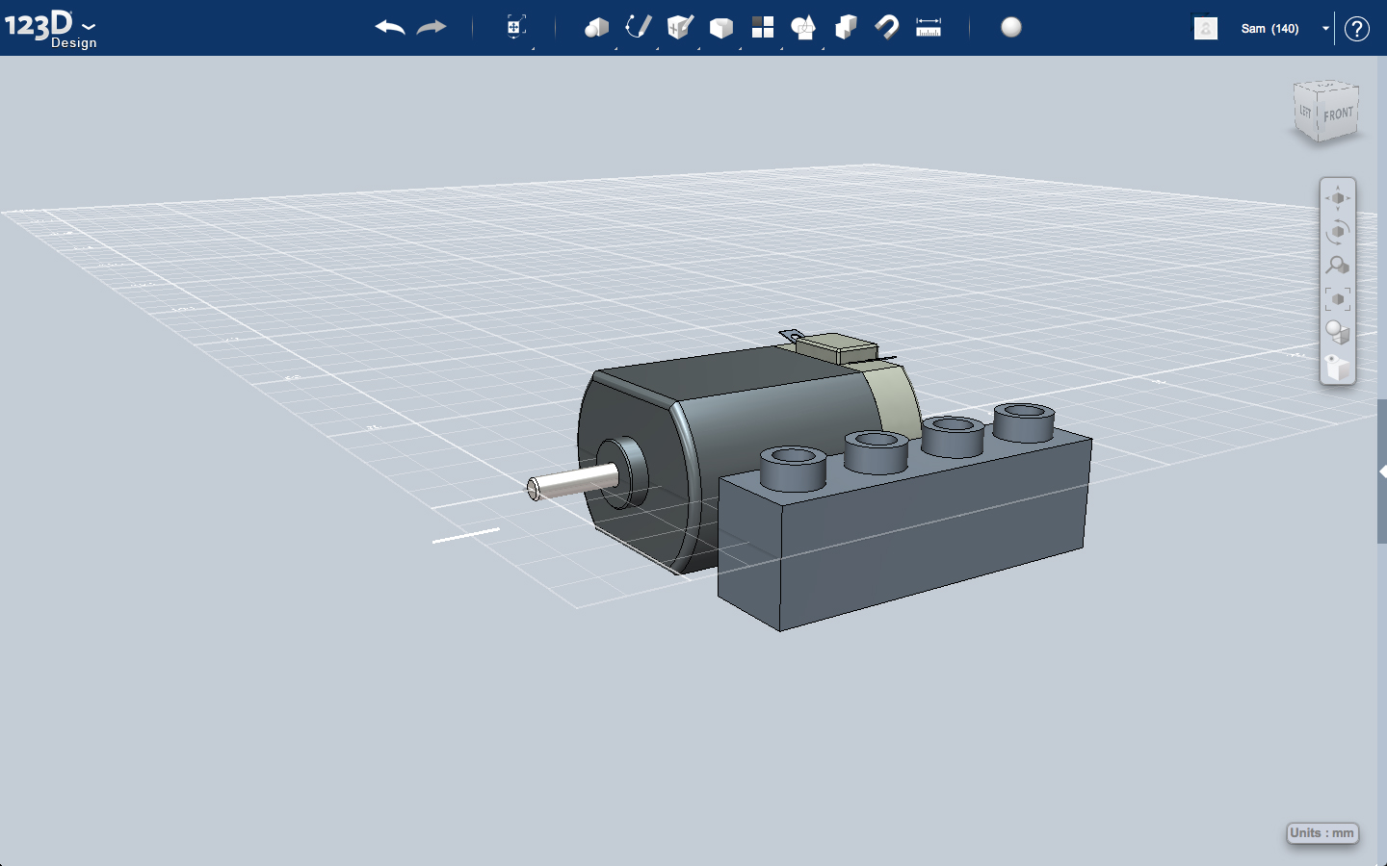Screen dimensions: 1387x866
Task: Select the motor's white output shaft
Action: pos(573,480)
